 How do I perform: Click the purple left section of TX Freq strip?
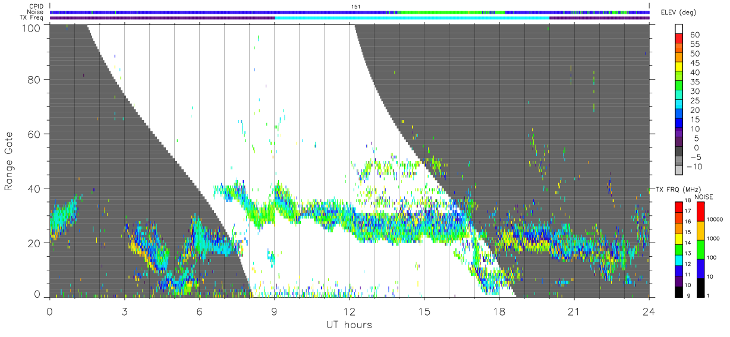(162, 18)
